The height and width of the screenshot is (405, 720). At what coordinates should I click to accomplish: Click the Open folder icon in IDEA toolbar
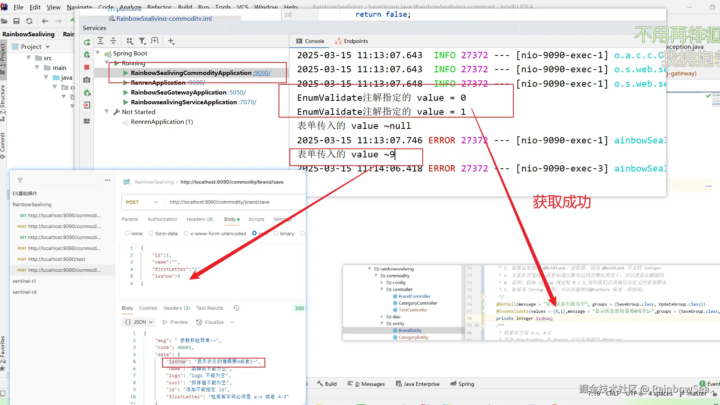click(4, 21)
